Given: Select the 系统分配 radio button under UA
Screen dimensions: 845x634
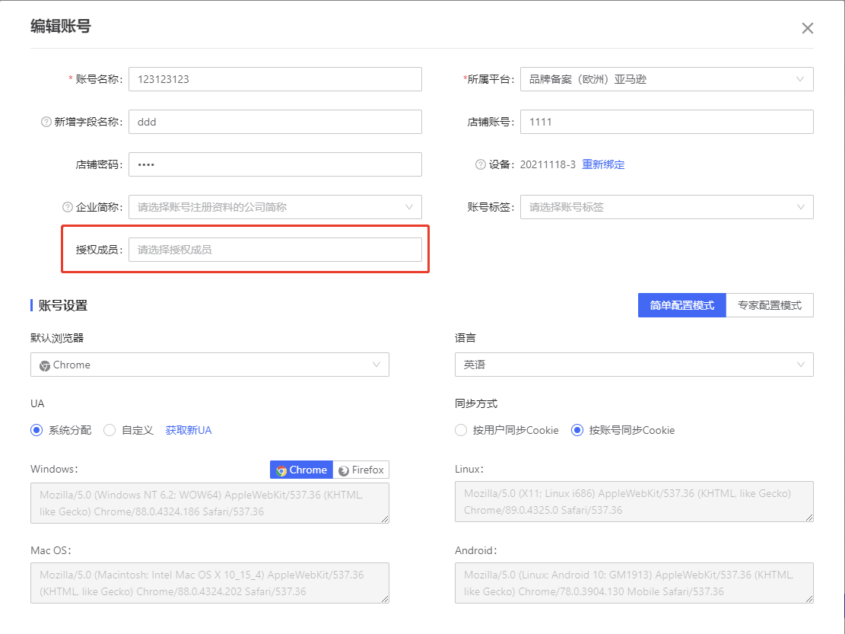Looking at the screenshot, I should coord(36,430).
